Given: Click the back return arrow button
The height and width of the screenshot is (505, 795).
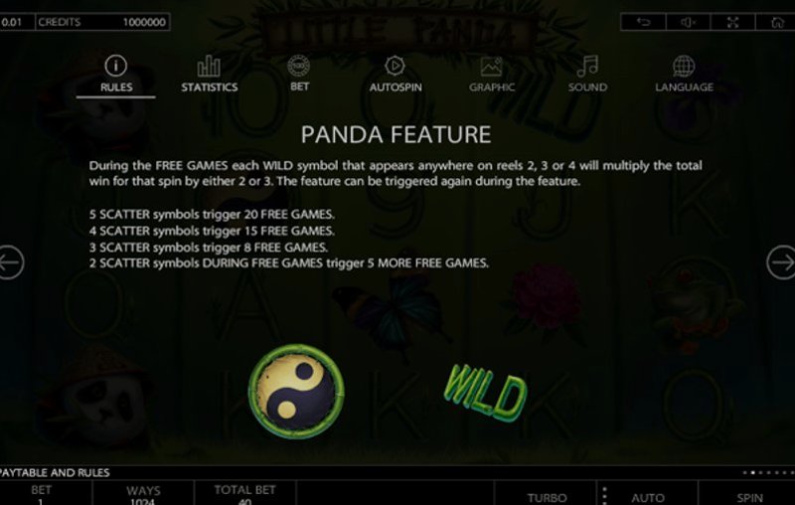Looking at the screenshot, I should tap(643, 22).
